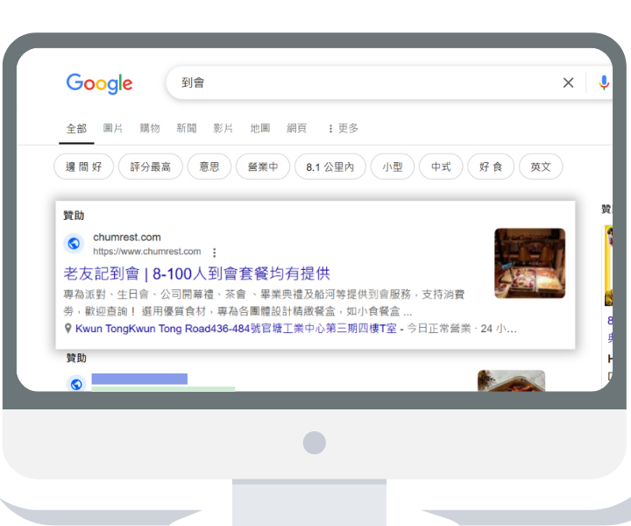
Task: Click the globe favicon beside chumrest.com
Action: 74,244
